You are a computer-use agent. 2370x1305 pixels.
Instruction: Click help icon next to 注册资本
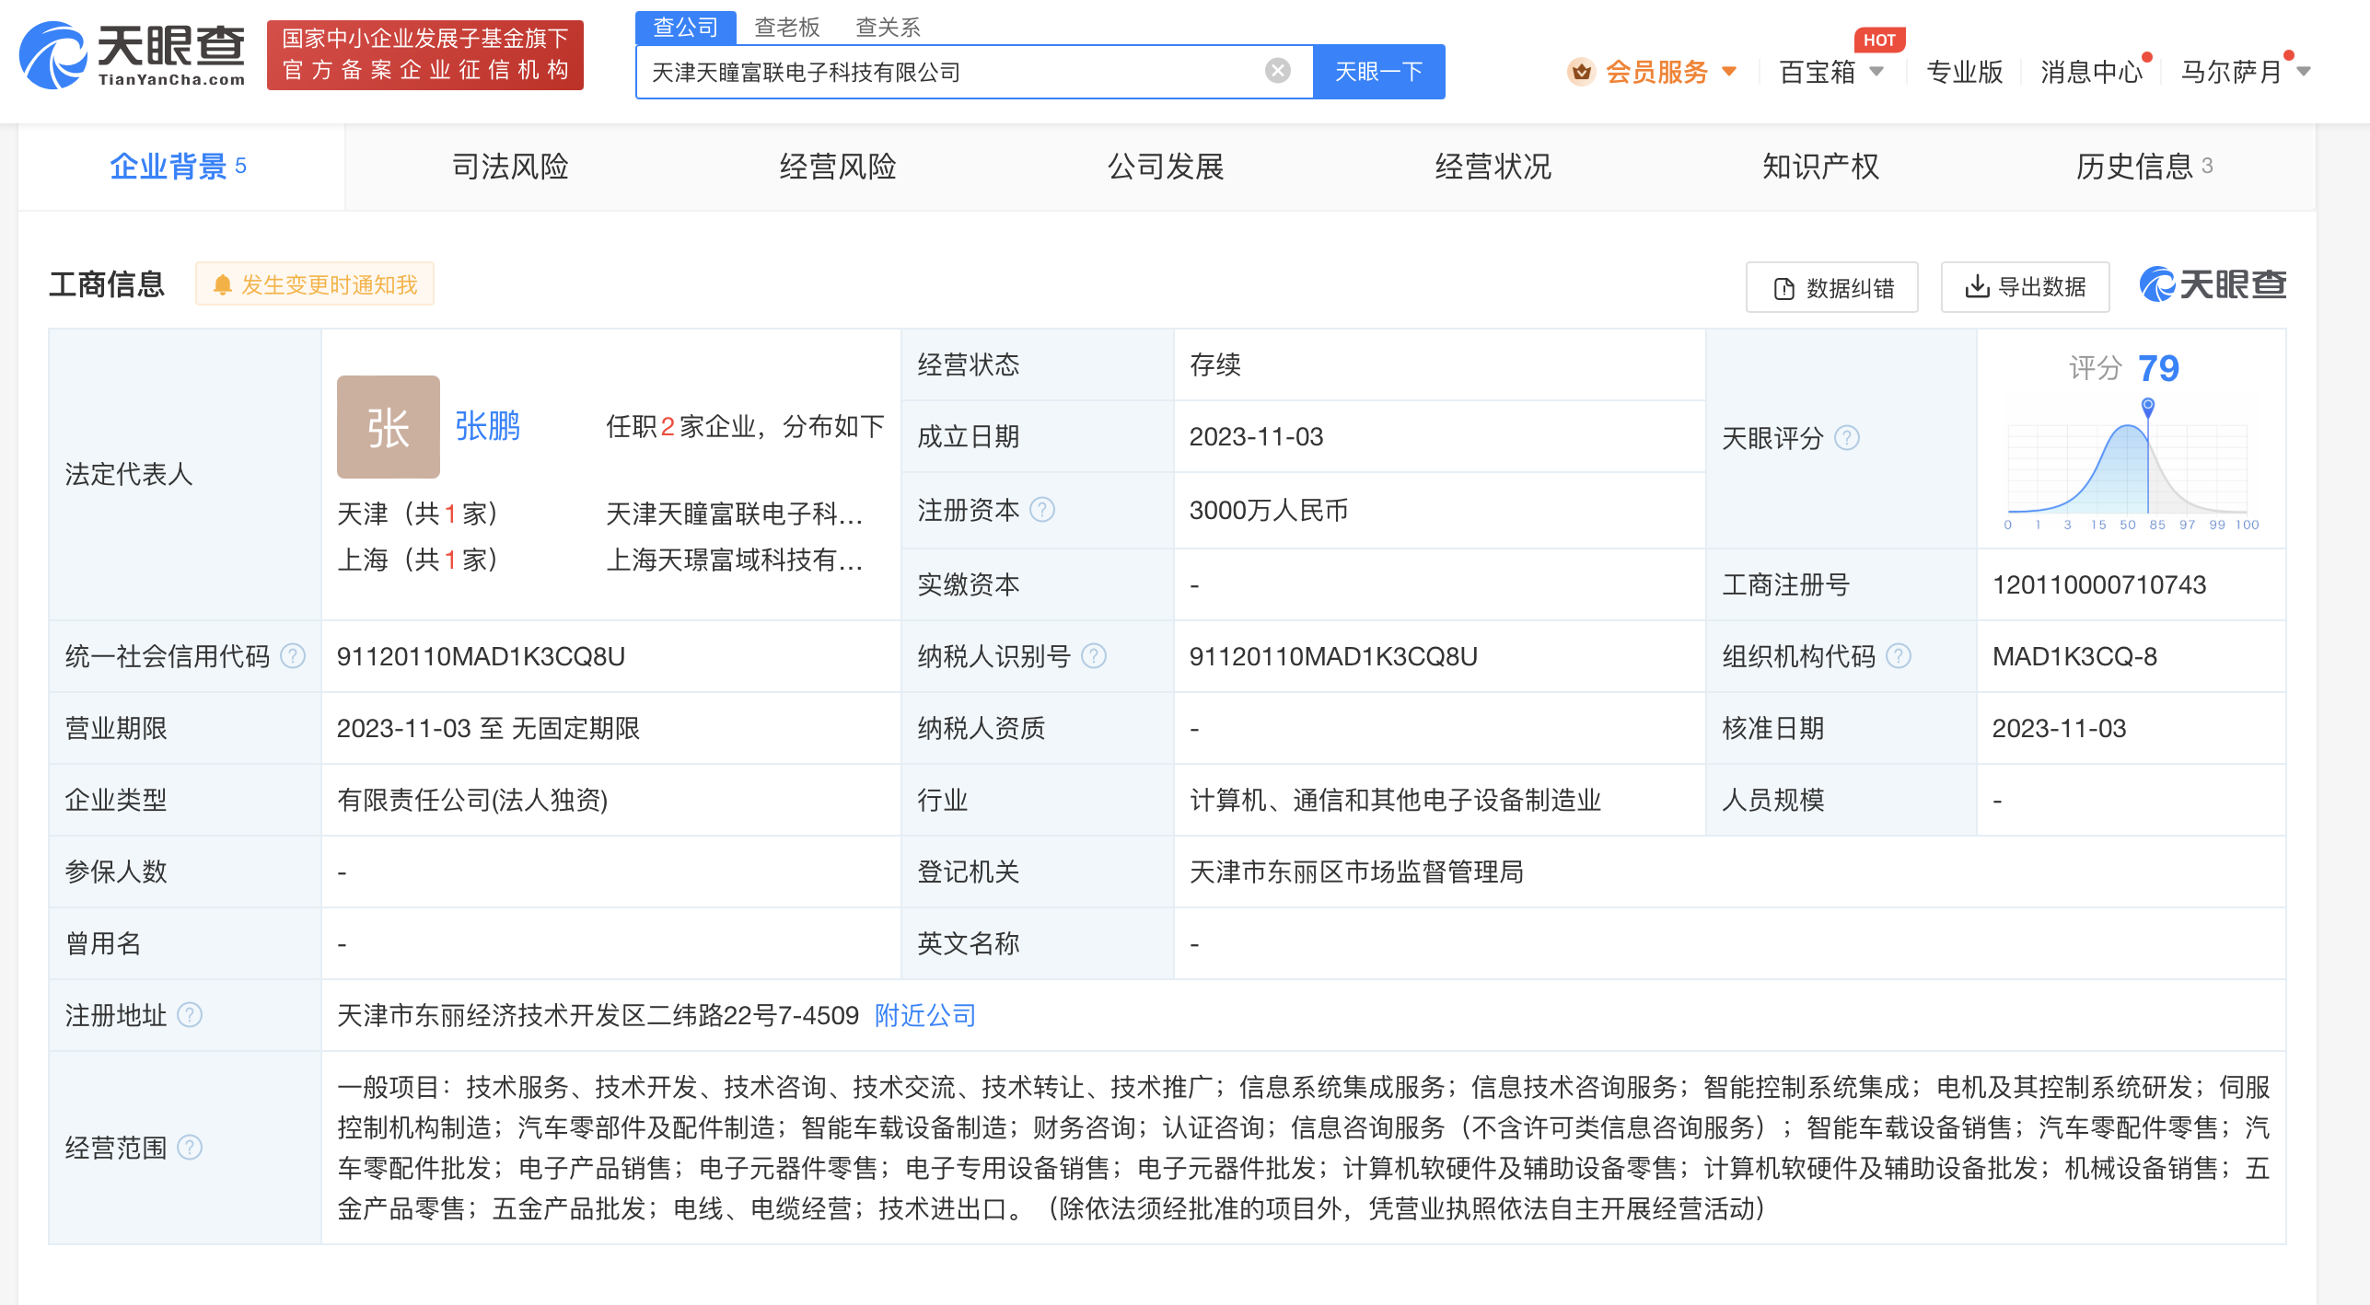tap(1041, 509)
